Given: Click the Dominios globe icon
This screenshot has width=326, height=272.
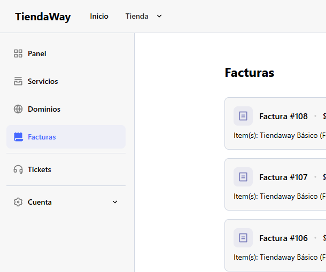Looking at the screenshot, I should tap(18, 109).
